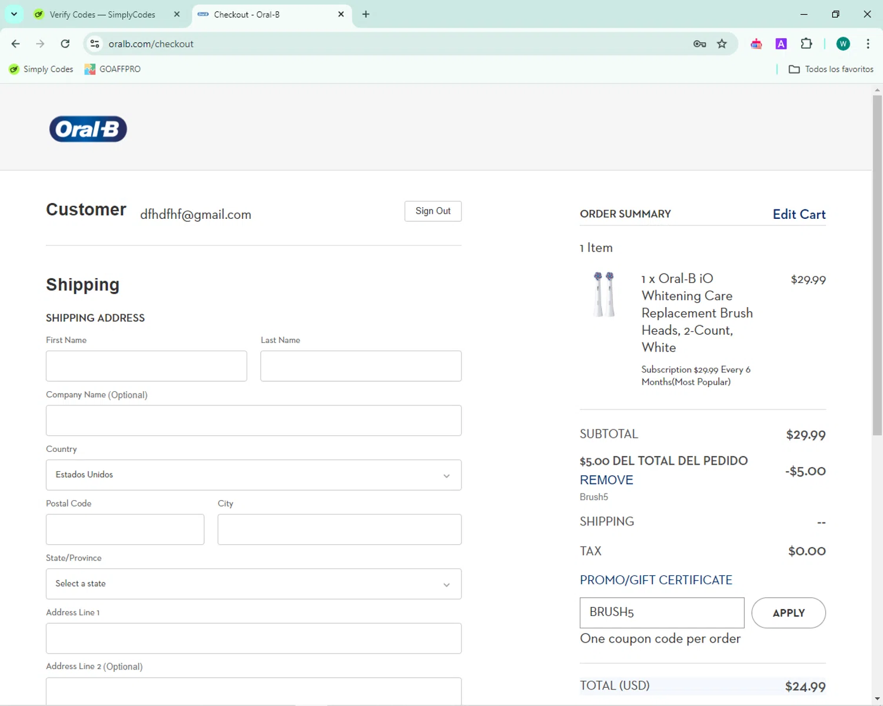This screenshot has height=706, width=883.
Task: Open the tab search dropdown arrow
Action: click(x=14, y=14)
